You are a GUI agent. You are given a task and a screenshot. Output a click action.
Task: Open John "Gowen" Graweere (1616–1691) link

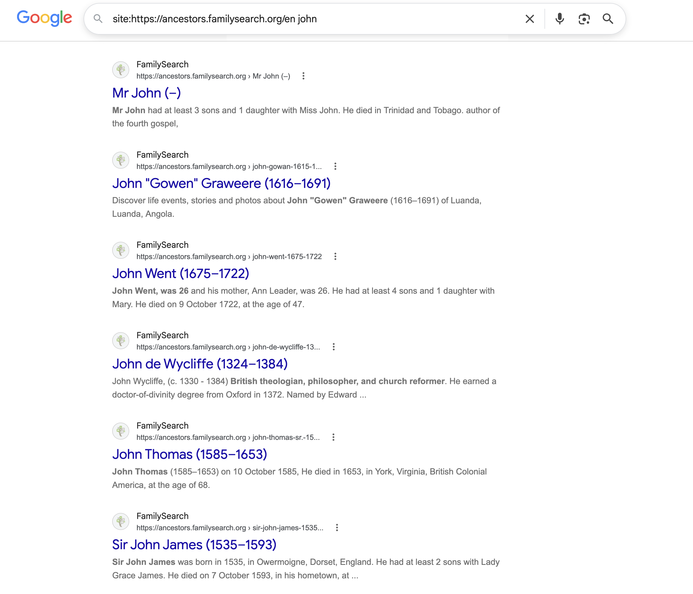(x=221, y=183)
